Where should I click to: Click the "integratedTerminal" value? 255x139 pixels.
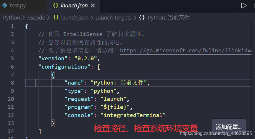[x=133, y=115]
